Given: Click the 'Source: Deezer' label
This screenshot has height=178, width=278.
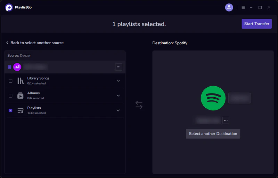Looking at the screenshot, I should click(19, 55).
